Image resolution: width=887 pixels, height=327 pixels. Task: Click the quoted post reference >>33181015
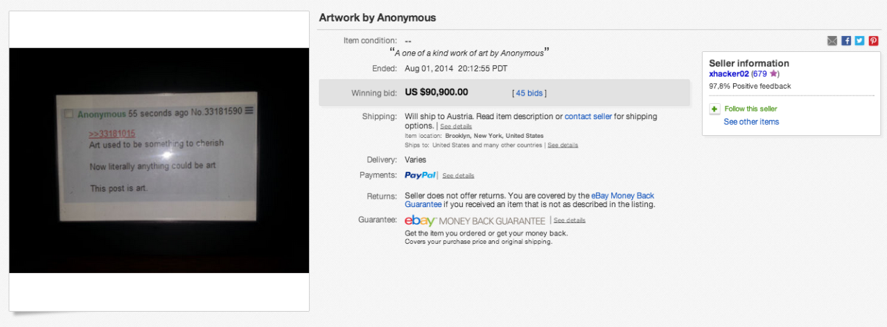(112, 134)
